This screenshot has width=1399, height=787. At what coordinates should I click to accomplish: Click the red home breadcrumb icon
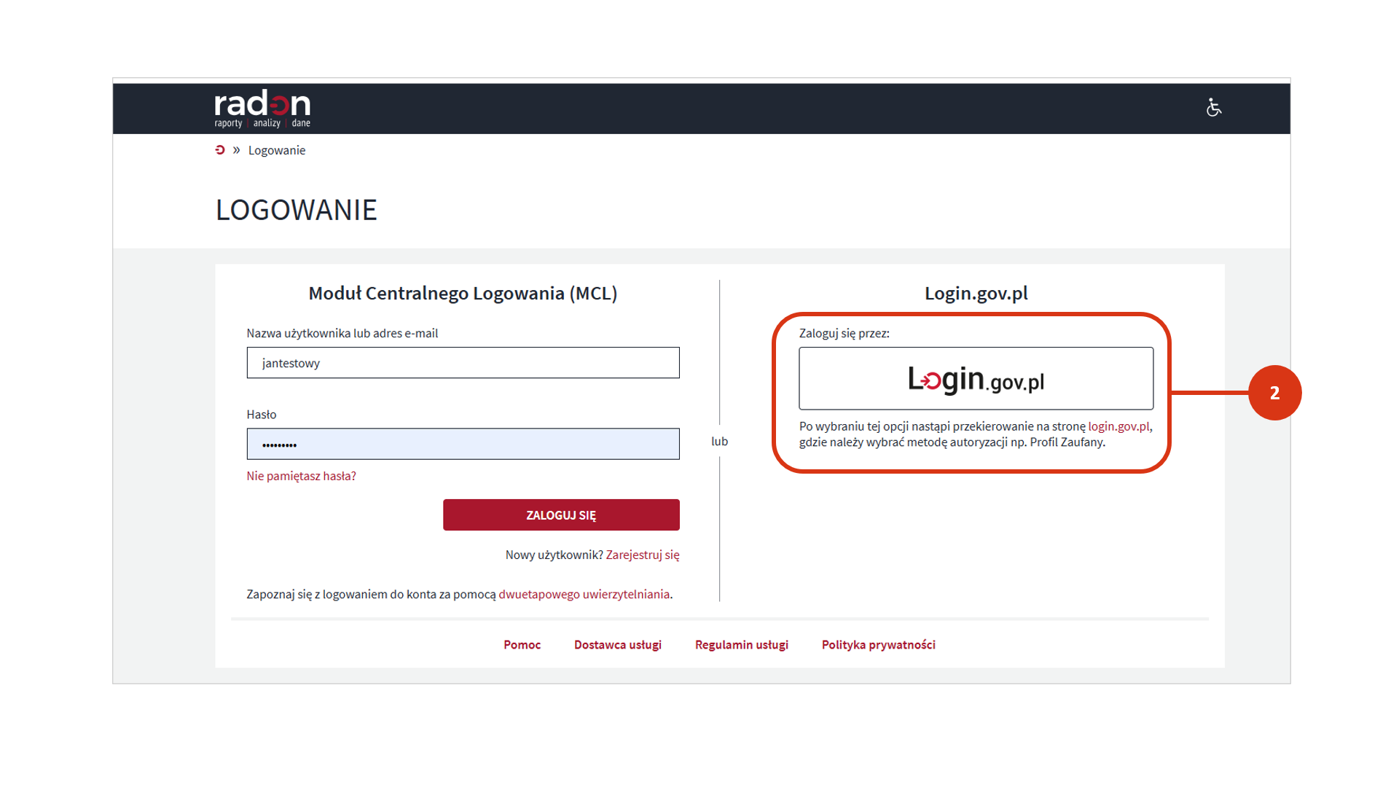pos(220,150)
